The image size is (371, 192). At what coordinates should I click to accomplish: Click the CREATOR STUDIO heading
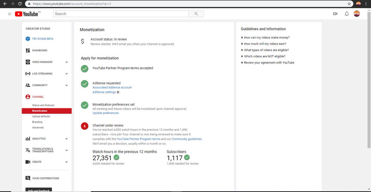(38, 29)
